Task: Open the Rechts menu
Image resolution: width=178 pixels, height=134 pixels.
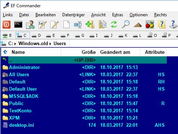Action: (161, 15)
